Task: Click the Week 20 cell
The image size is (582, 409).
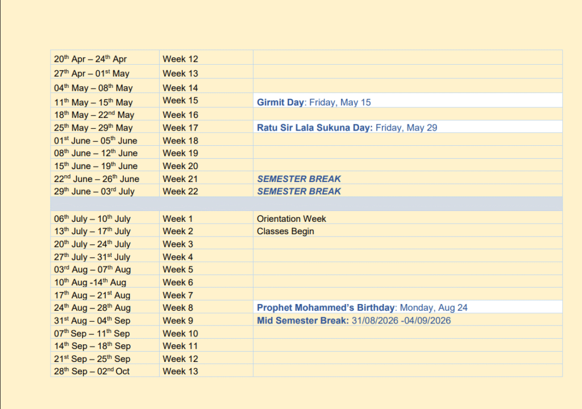Action: [x=180, y=166]
